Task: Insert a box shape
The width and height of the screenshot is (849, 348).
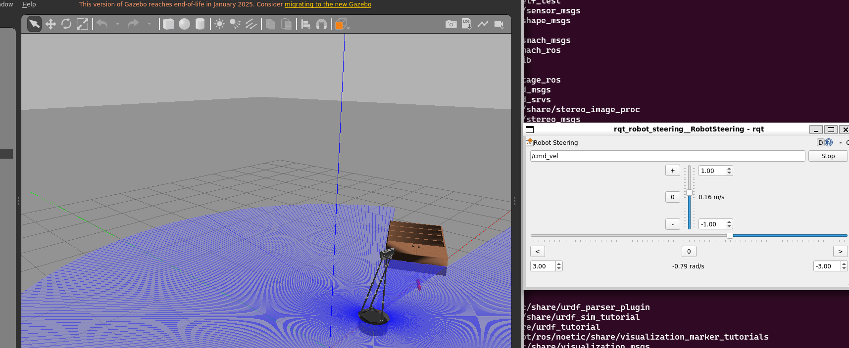Action: (168, 24)
